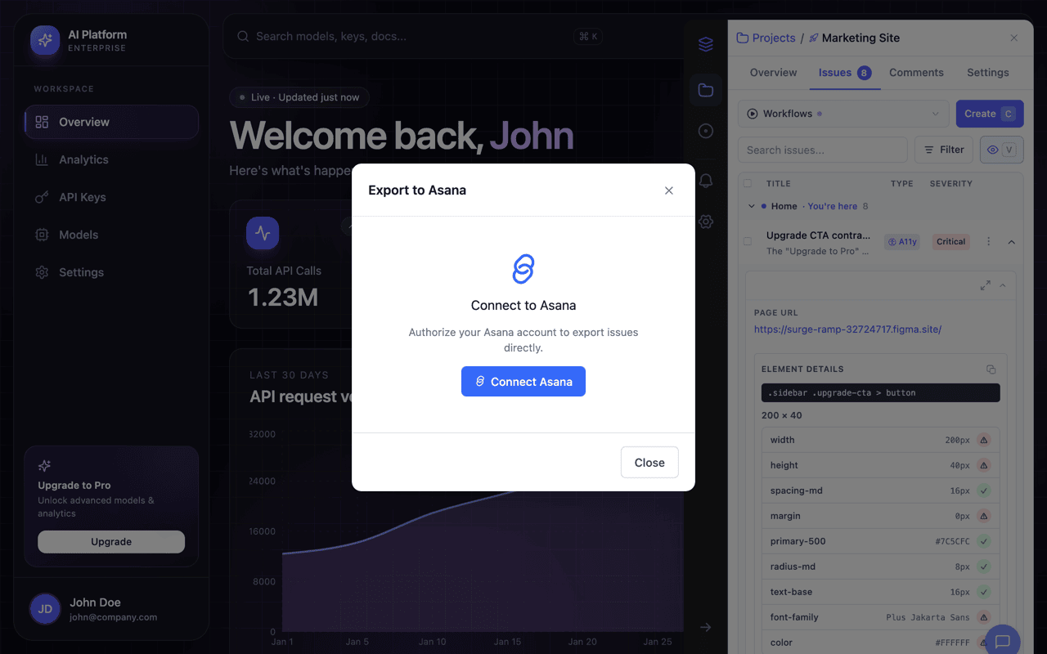Click warning icon on width row
Screen dimensions: 1047x654
pyautogui.click(x=984, y=440)
